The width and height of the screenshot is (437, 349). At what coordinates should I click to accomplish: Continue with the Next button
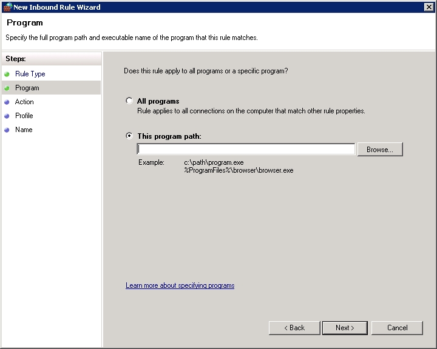(x=345, y=328)
